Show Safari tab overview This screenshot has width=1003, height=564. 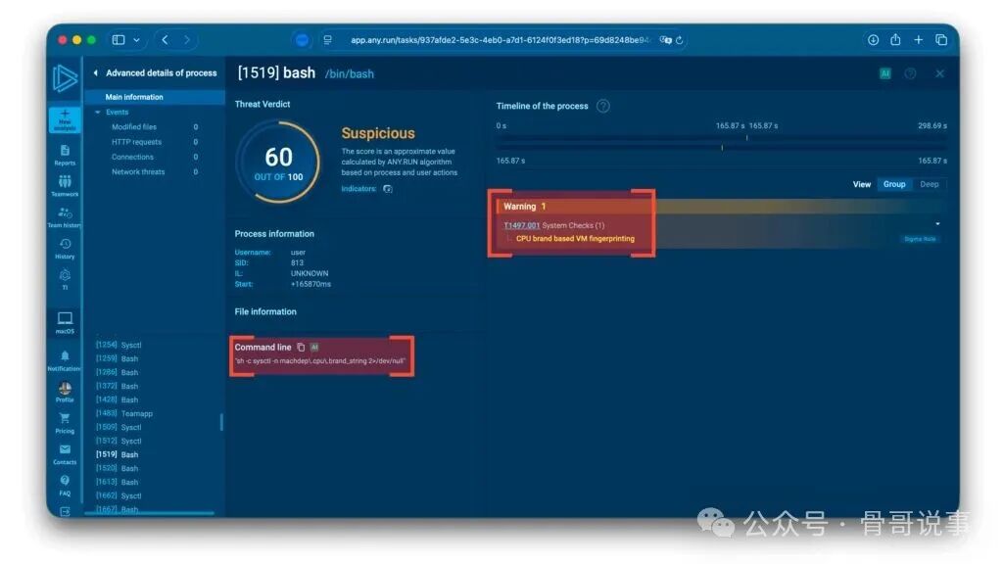(941, 39)
